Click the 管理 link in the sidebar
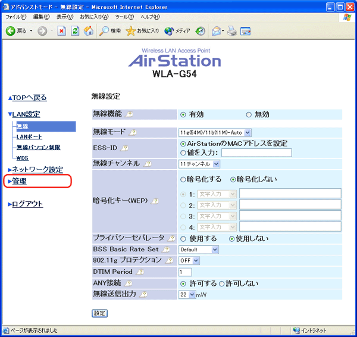 [x=20, y=181]
